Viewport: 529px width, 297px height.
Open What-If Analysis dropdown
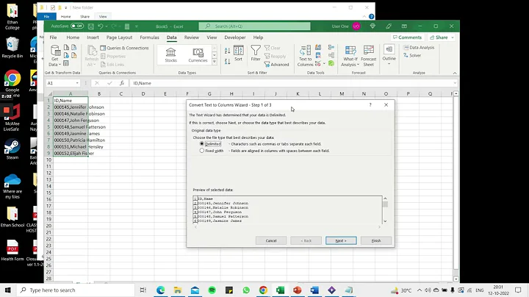click(x=350, y=56)
